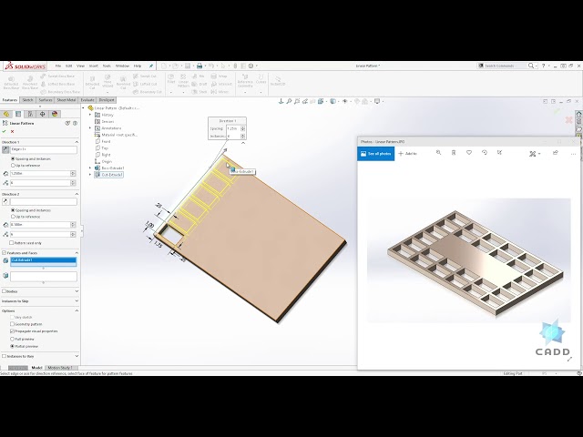
Task: Enable the Instances to Vary checkbox
Action: pyautogui.click(x=4, y=356)
